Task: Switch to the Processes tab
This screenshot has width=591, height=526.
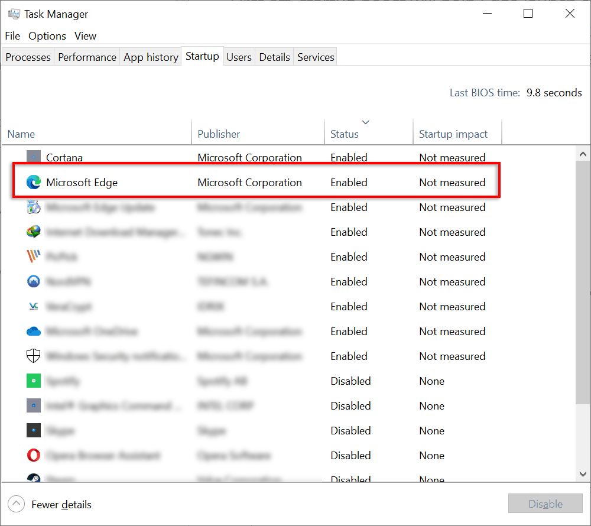Action: click(x=28, y=57)
